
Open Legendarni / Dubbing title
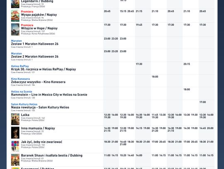pyautogui.click(x=37, y=1)
